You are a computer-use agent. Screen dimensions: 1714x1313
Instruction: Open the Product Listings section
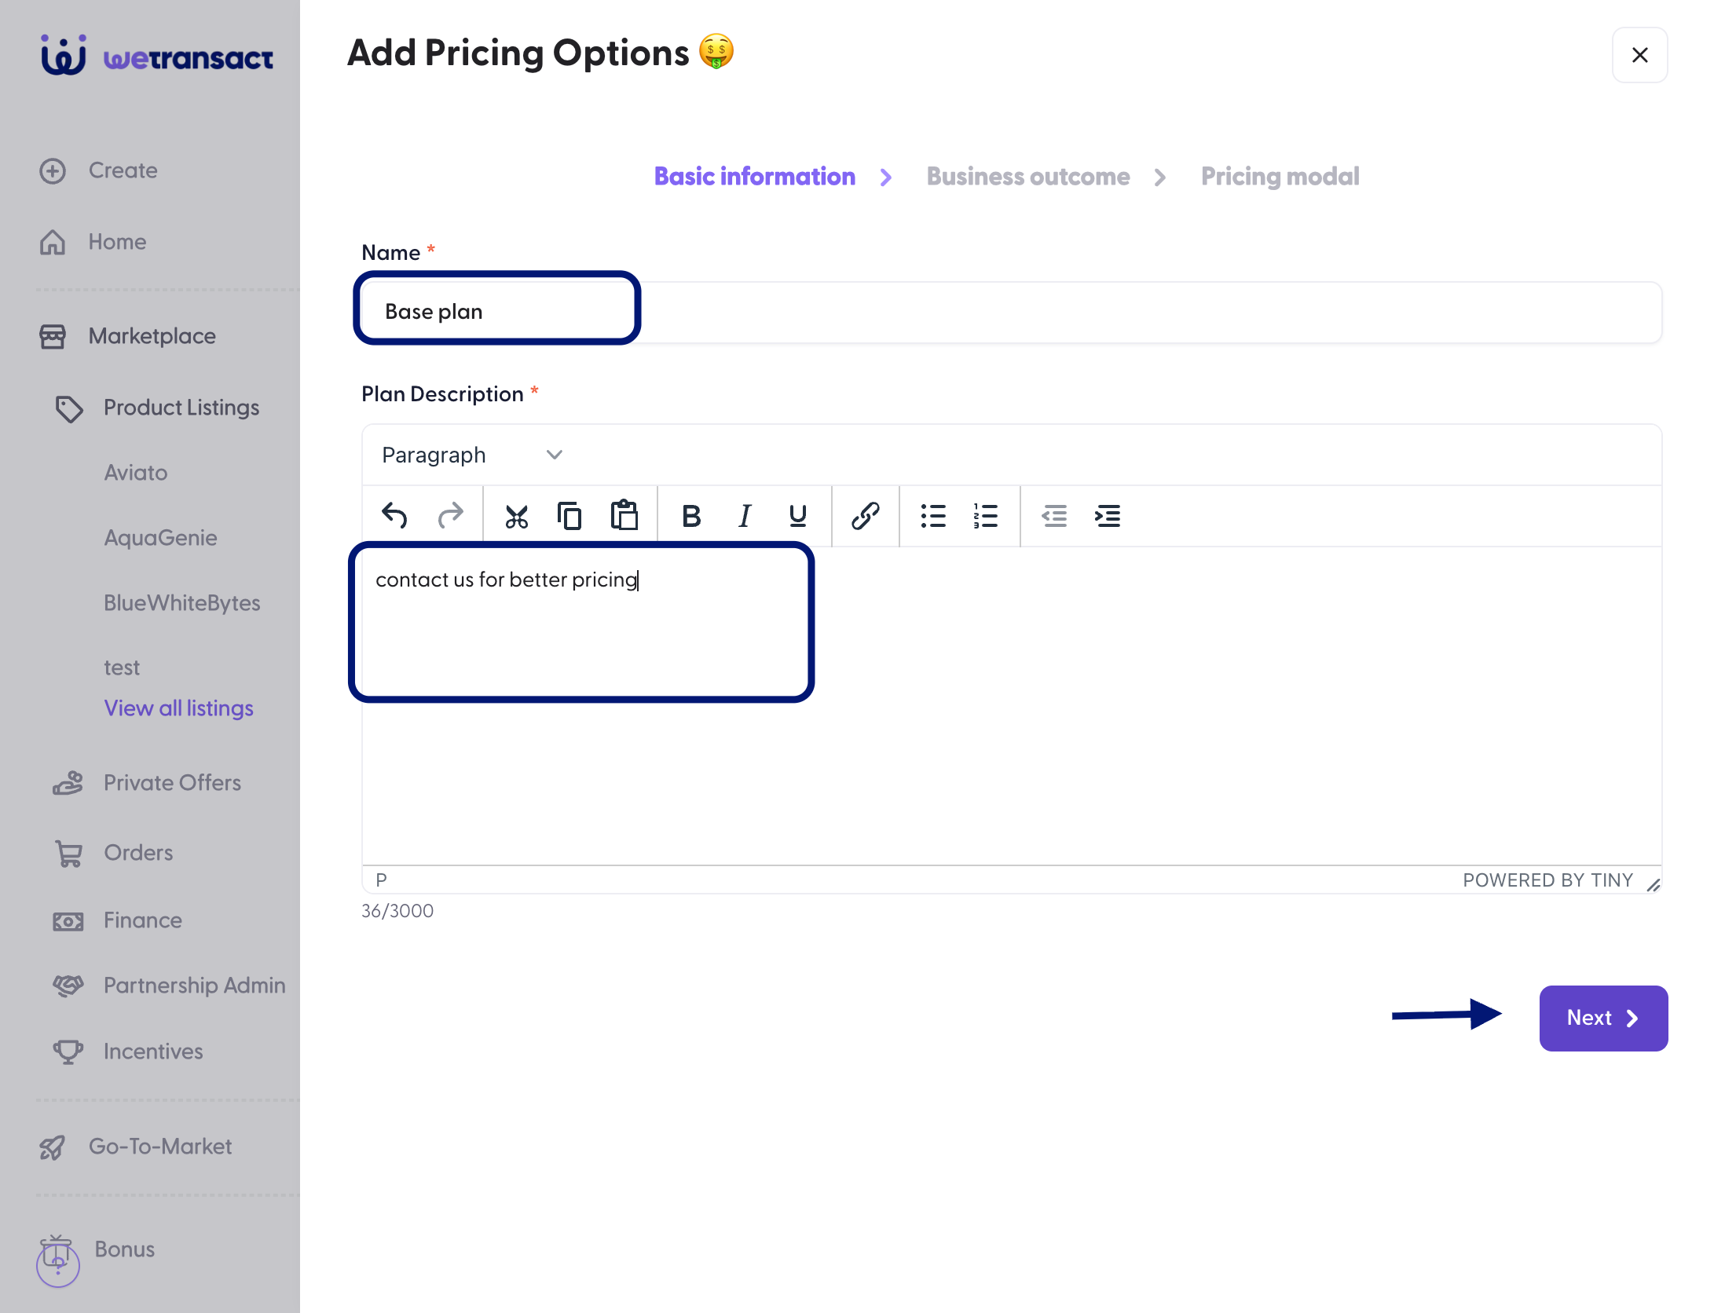coord(181,408)
